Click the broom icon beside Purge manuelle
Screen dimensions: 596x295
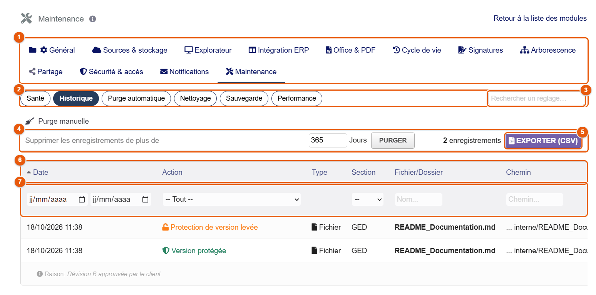(30, 121)
